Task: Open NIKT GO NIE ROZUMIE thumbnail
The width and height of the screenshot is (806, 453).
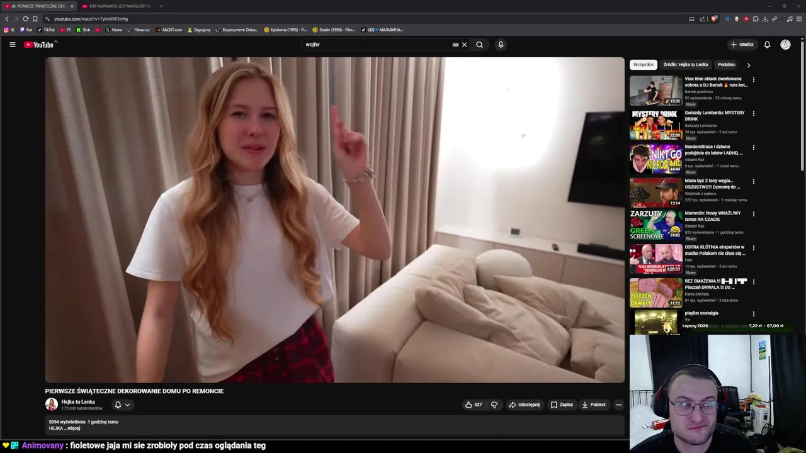Action: [x=656, y=159]
